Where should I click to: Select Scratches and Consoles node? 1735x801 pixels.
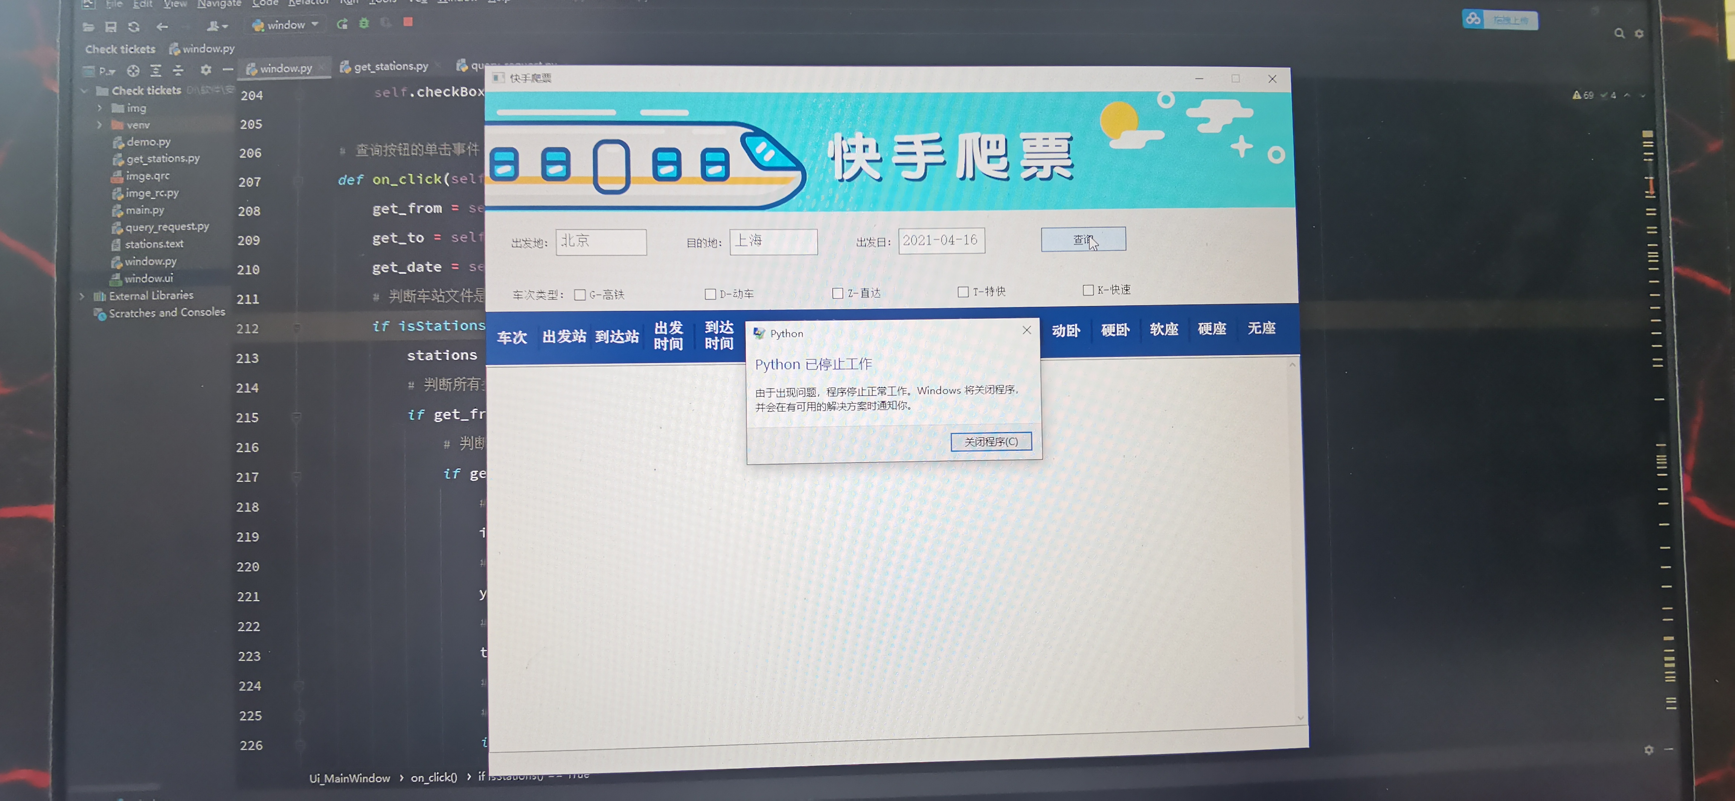(x=160, y=313)
